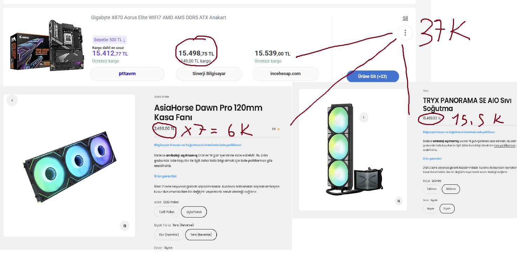Click the TRYX Panorama cooler product image

tap(353, 149)
